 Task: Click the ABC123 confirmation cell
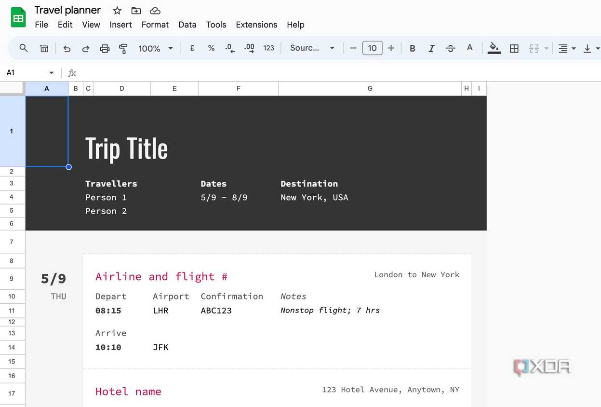coord(216,311)
